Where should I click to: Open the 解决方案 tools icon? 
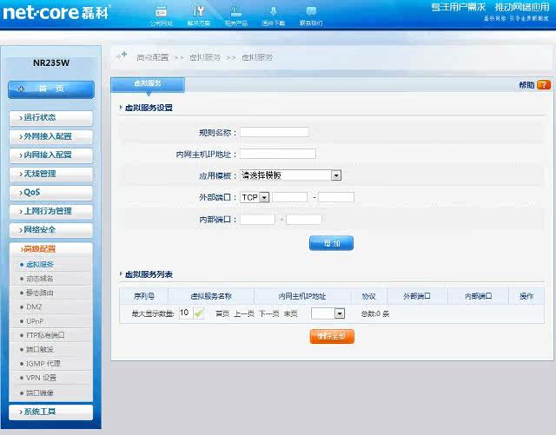(x=198, y=11)
